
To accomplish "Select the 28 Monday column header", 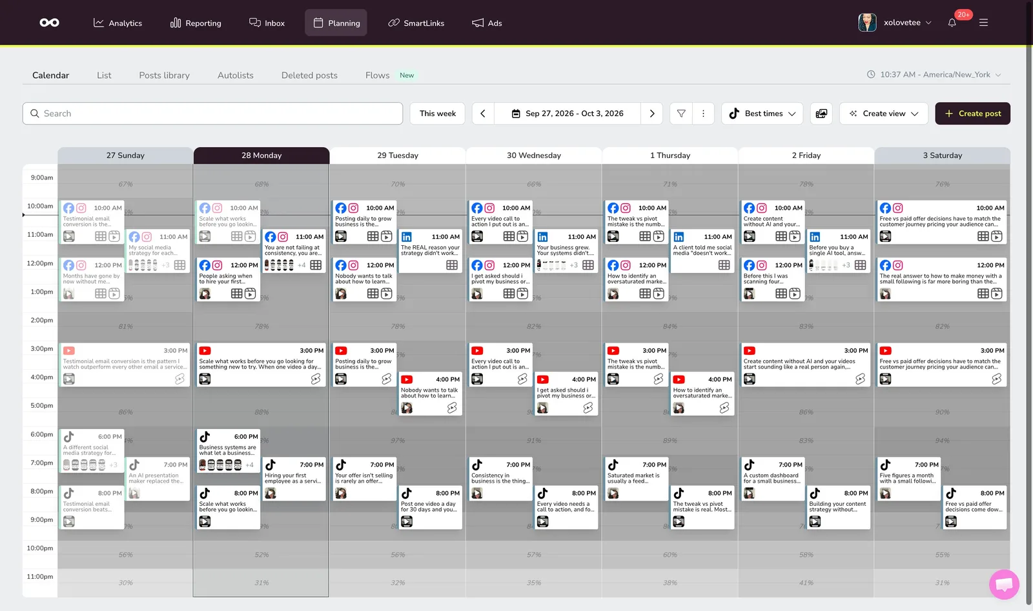I will point(261,155).
